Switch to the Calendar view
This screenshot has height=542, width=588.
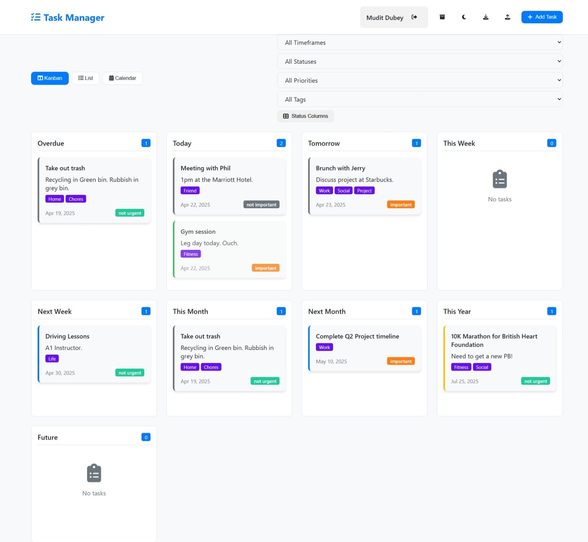[122, 78]
